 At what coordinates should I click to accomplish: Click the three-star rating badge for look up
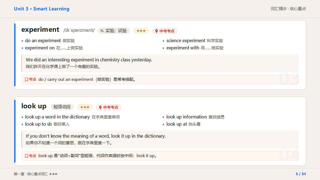tap(85, 107)
